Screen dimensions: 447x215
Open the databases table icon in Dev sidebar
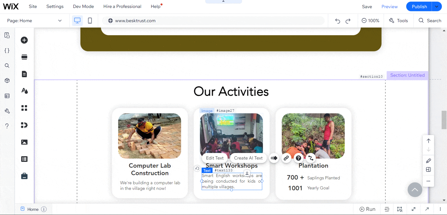click(x=7, y=96)
